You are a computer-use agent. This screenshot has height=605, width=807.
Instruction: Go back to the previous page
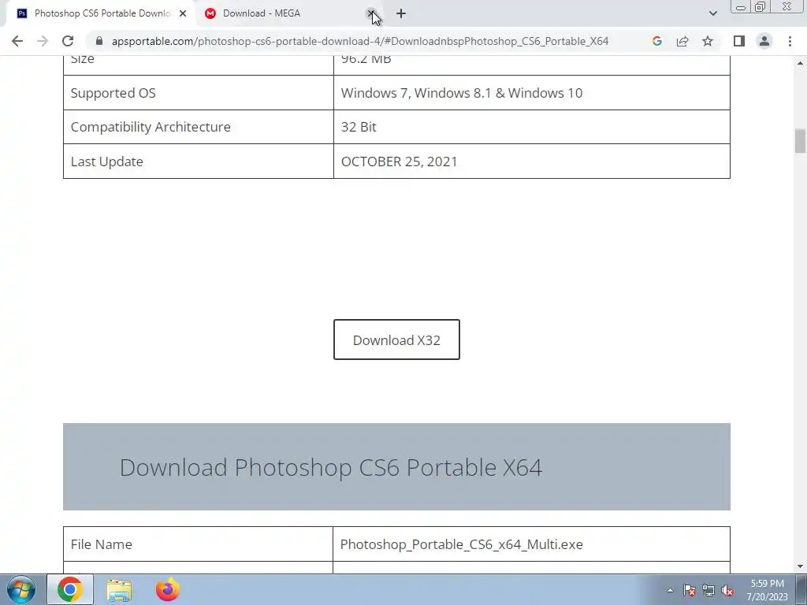pyautogui.click(x=17, y=41)
